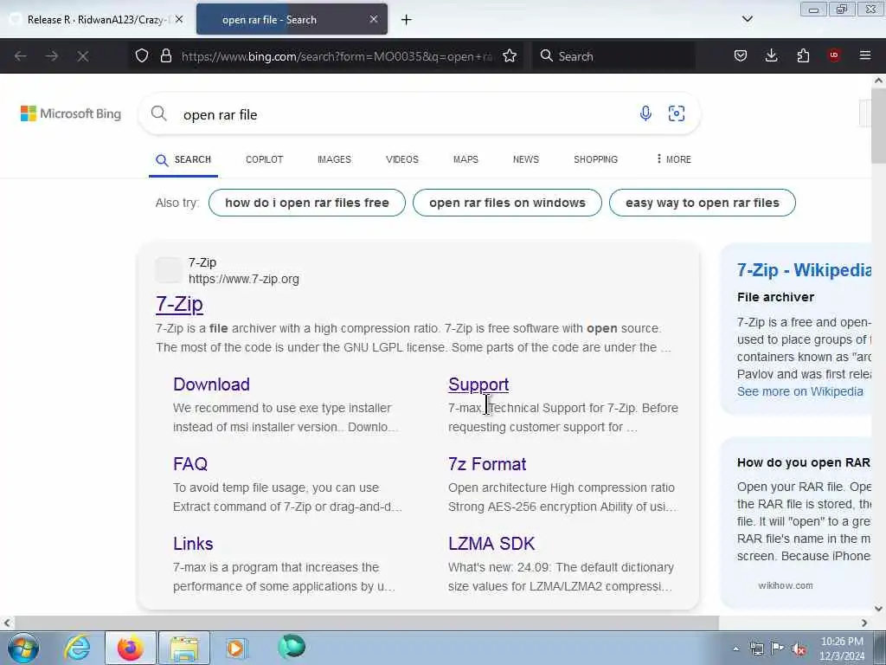Try 'how do i open rar files free'
This screenshot has width=886, height=665.
[x=307, y=203]
